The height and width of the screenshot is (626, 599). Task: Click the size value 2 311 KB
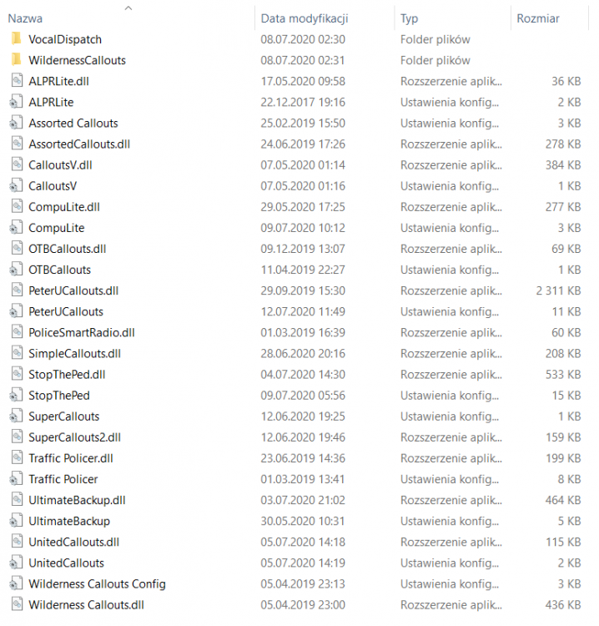click(558, 290)
